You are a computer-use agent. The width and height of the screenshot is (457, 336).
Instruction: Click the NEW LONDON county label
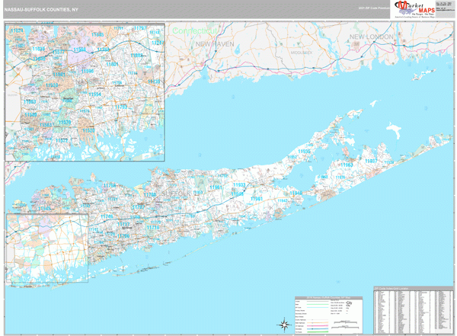(372, 37)
